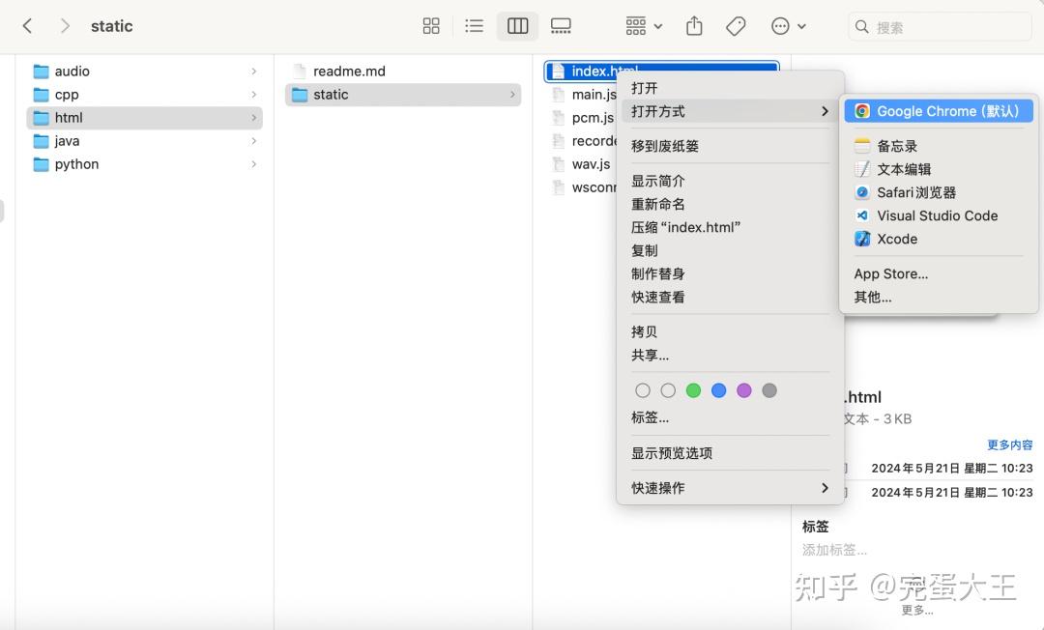Click the 搜索 search field
1044x630 pixels.
[938, 26]
